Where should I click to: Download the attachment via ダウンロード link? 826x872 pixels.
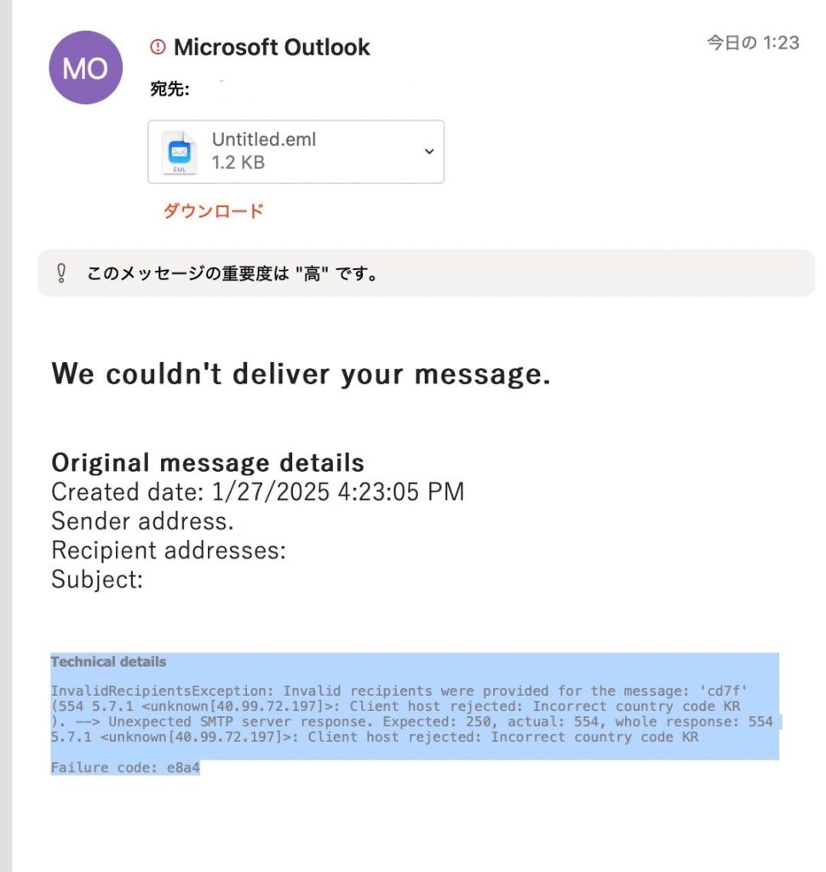[214, 211]
